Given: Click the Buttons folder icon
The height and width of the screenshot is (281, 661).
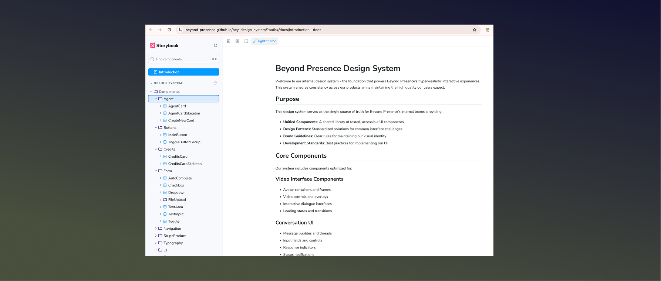Looking at the screenshot, I should point(161,128).
